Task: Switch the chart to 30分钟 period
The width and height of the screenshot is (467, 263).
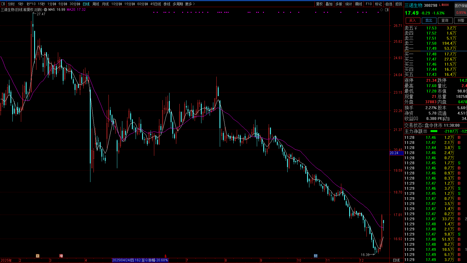Action: click(75, 4)
